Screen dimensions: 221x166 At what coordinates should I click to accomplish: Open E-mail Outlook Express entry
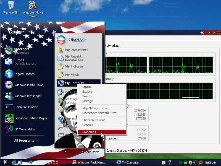(20, 62)
